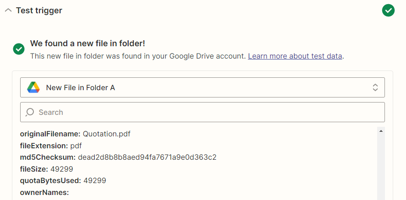The width and height of the screenshot is (406, 200).
Task: Click the up/down selector arrows in dropdown
Action: pos(375,87)
